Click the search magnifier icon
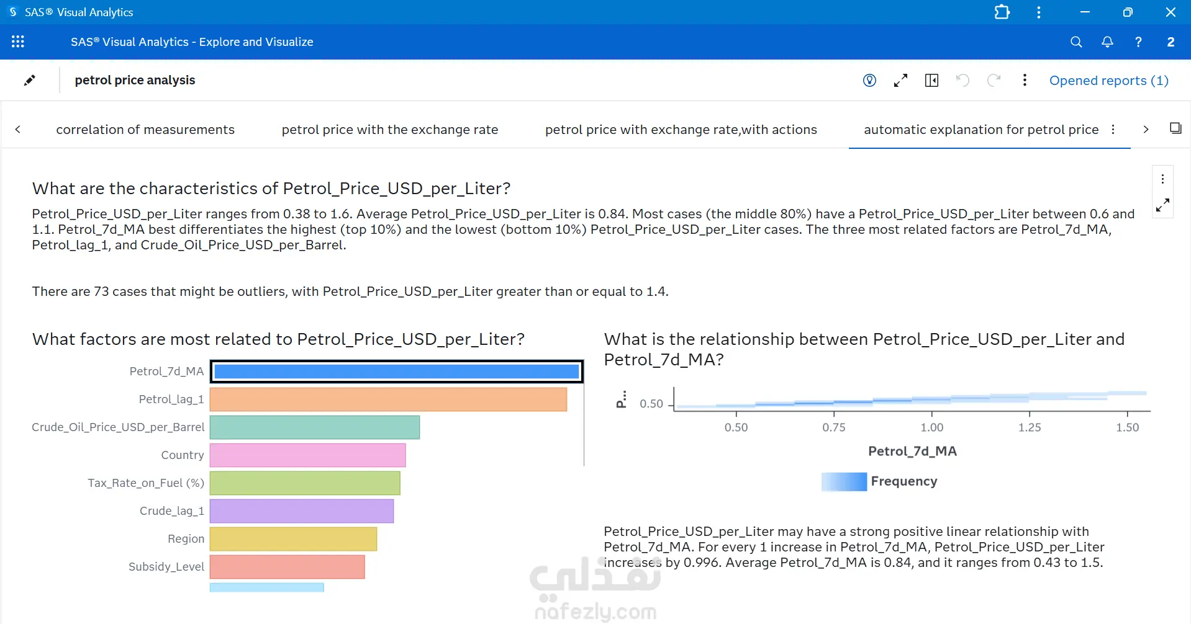 [x=1076, y=42]
